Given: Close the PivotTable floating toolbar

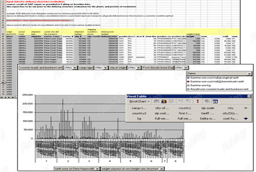Looking at the screenshot, I should [x=249, y=96].
